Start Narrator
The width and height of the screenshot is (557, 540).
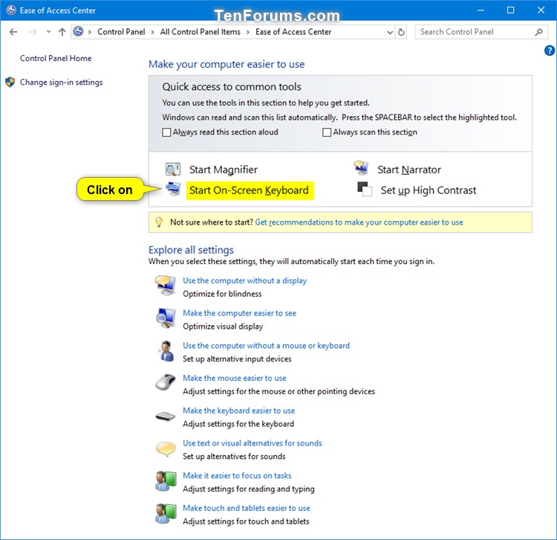[409, 170]
